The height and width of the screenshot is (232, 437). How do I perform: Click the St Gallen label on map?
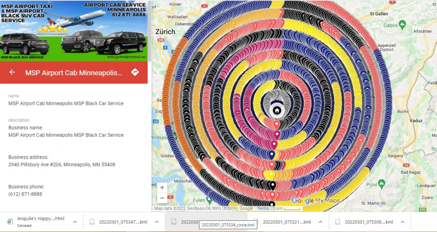[x=379, y=14]
